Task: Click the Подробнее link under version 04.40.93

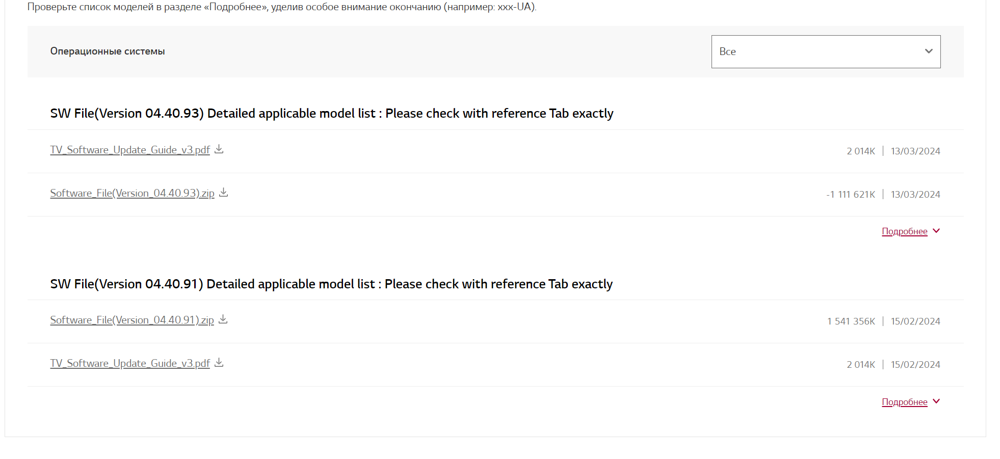Action: [904, 231]
